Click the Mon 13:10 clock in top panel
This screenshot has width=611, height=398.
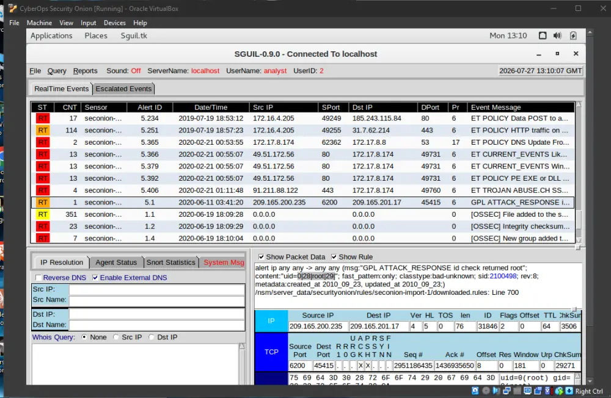click(508, 35)
